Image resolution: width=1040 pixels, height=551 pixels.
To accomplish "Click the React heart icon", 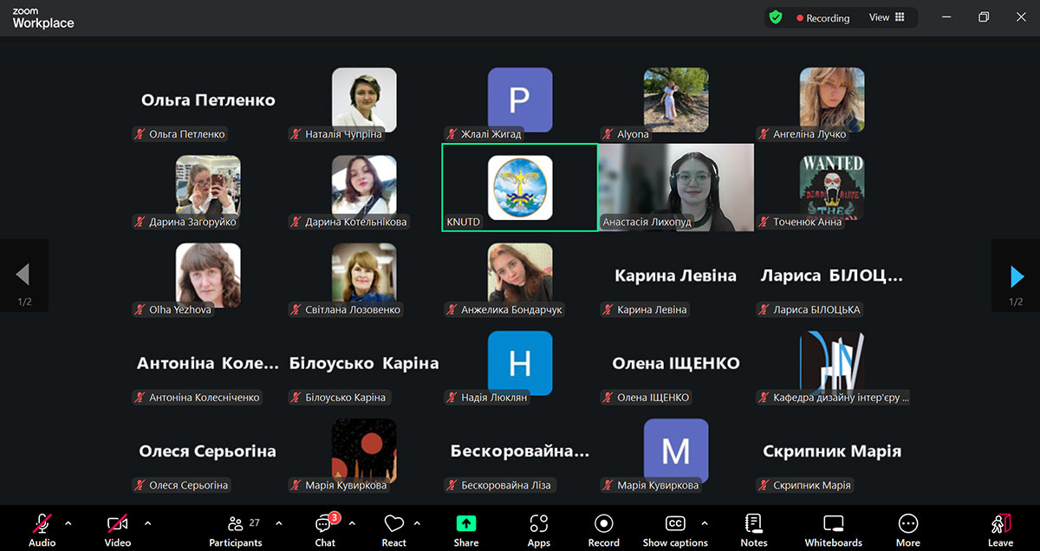I will click(x=393, y=524).
